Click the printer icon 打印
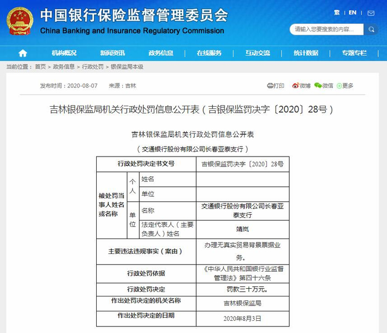 tap(275, 86)
